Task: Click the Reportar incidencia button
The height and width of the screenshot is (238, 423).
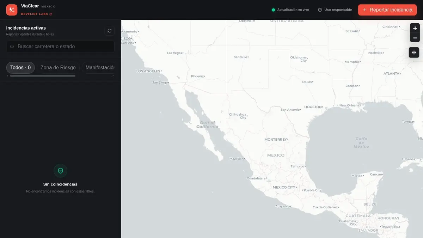Action: (387, 10)
